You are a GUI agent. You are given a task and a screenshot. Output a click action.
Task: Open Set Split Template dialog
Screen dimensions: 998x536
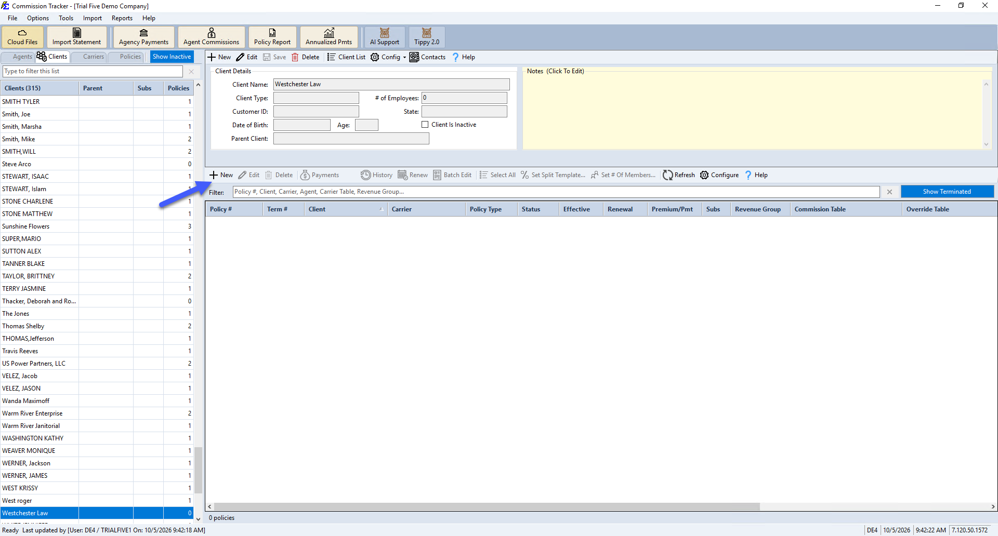553,175
